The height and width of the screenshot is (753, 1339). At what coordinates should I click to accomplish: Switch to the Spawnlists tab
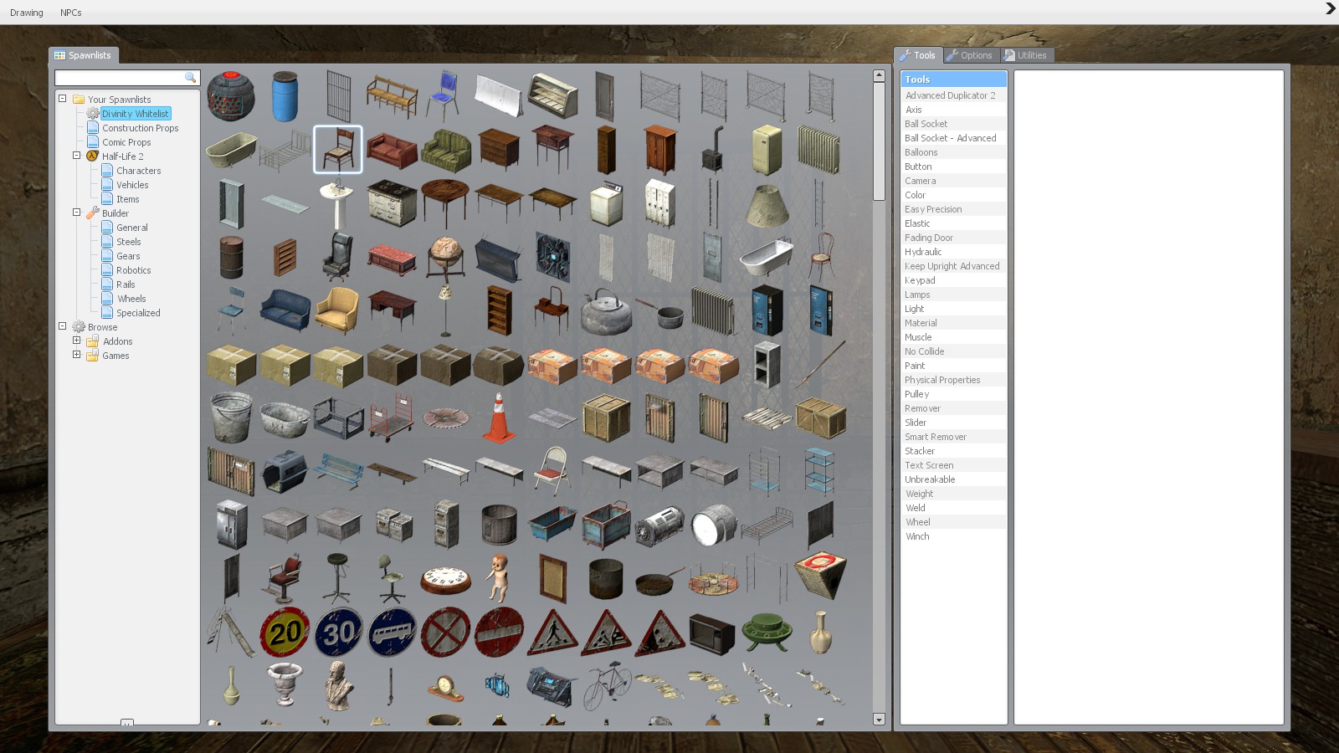tap(83, 55)
